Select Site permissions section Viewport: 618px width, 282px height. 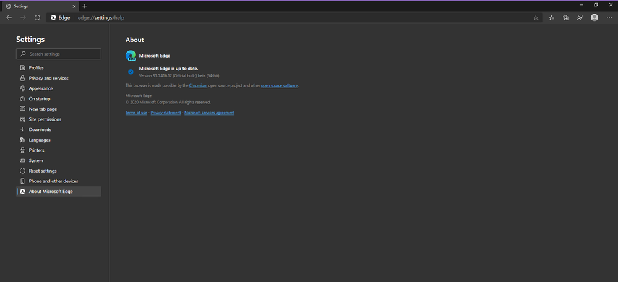[59, 119]
